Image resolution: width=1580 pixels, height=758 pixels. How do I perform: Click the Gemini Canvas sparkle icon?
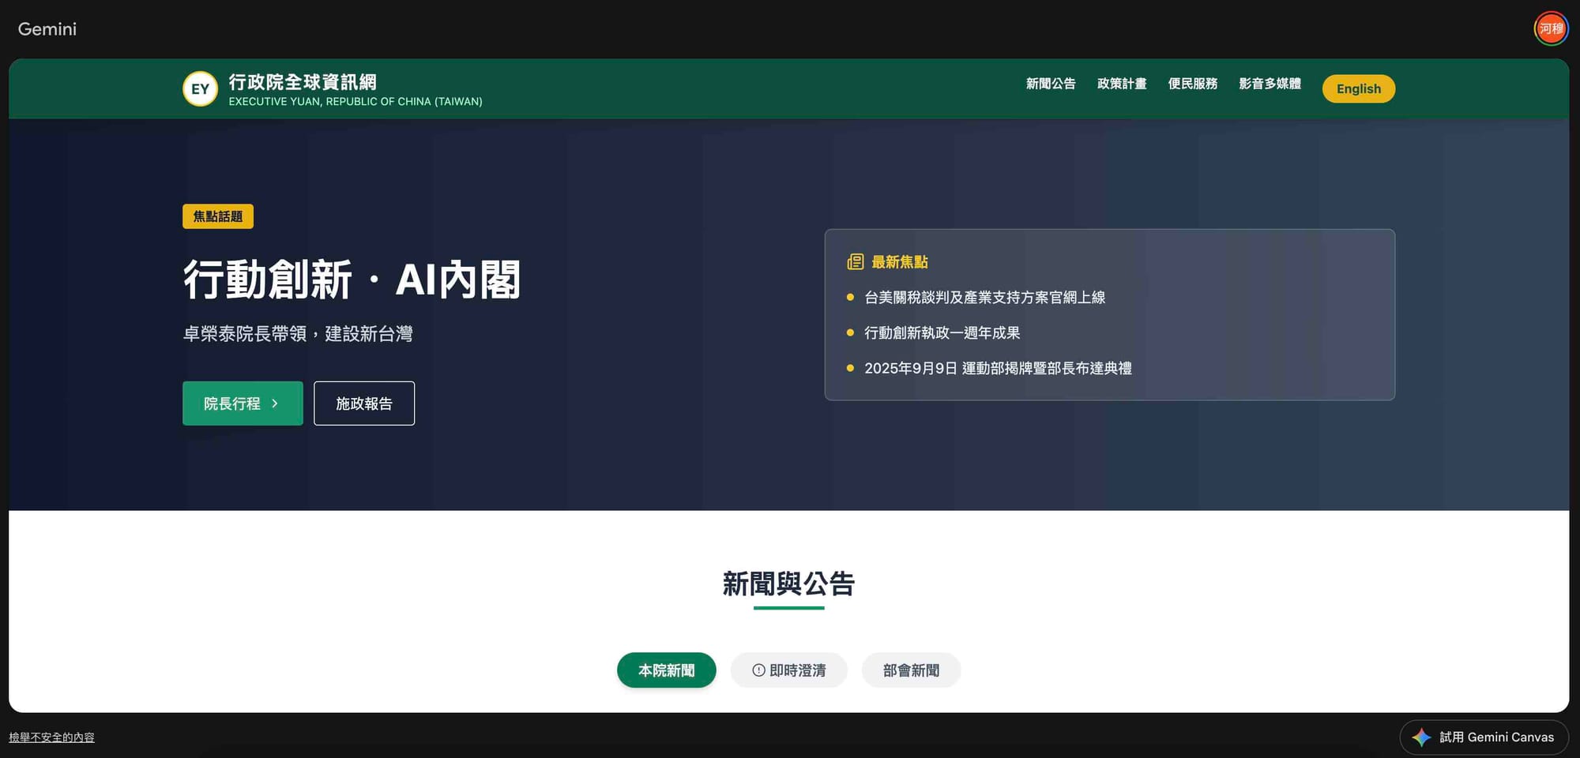click(x=1421, y=737)
